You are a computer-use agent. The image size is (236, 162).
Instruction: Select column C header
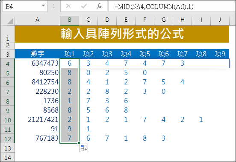(88, 20)
